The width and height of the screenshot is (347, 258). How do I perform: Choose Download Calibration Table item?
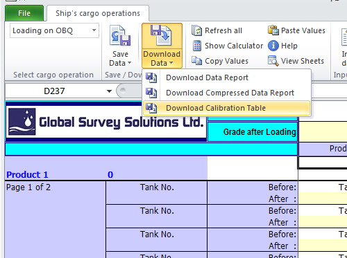227,108
